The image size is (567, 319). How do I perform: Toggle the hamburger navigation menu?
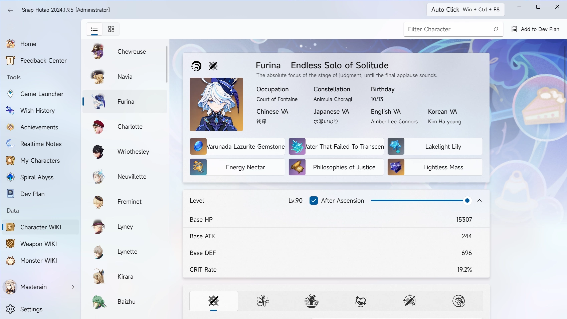[10, 27]
